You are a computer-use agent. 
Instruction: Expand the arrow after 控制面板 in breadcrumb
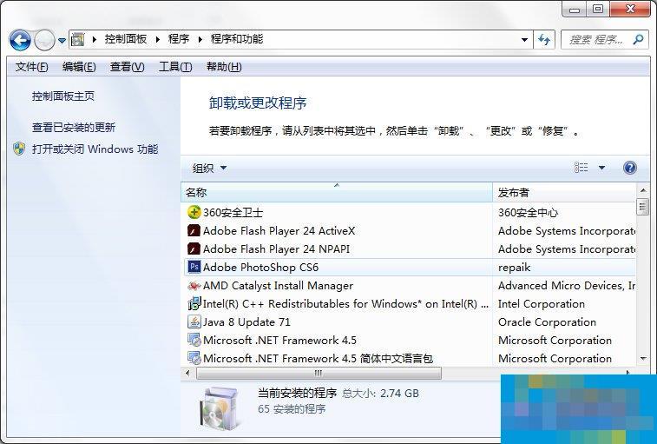158,39
